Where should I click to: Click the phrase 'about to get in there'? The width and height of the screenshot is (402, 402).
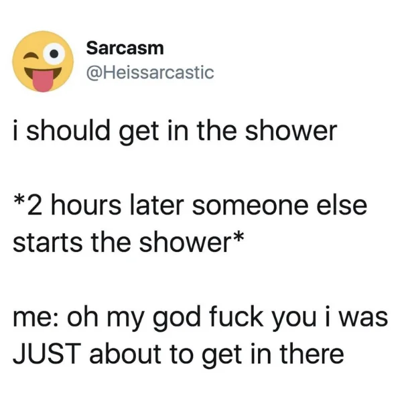(x=216, y=355)
